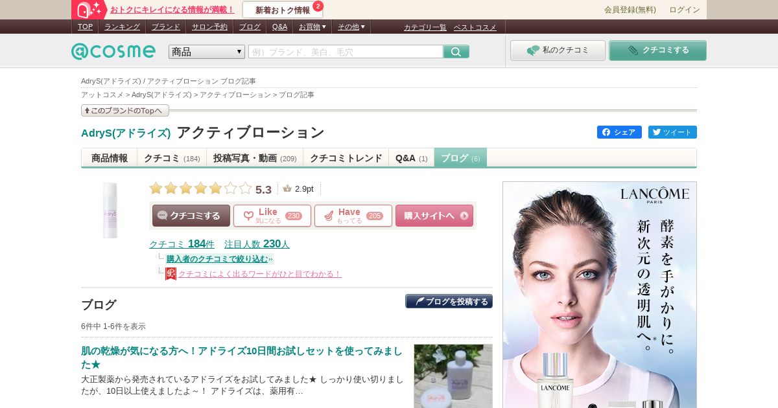Click the Like 気になる button
This screenshot has height=408, width=778.
[x=272, y=216]
